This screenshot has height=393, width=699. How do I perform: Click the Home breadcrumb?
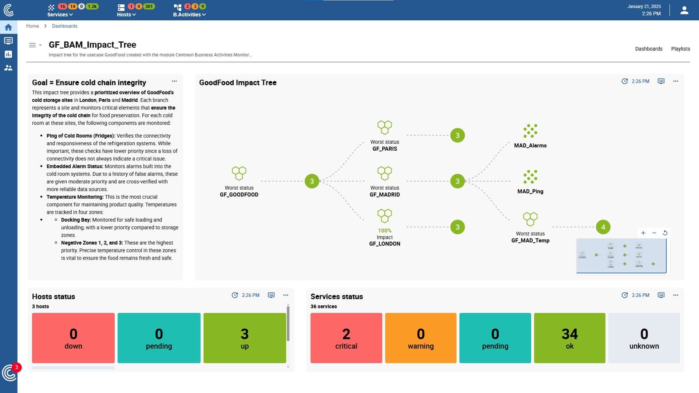[32, 26]
